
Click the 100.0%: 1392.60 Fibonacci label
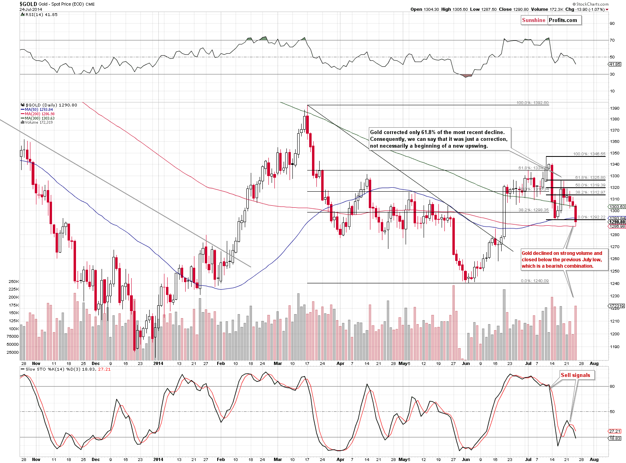coord(532,103)
